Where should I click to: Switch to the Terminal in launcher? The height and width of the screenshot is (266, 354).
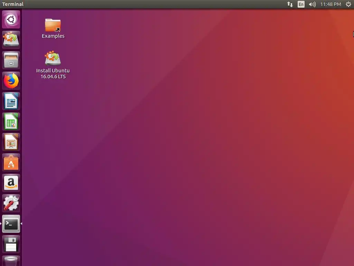click(x=11, y=224)
